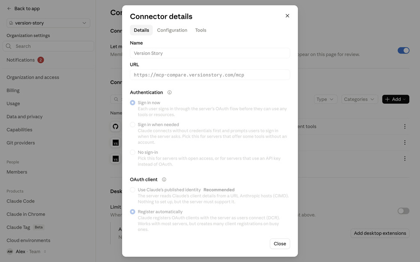
Task: Click the Authentication info icon
Action: (x=169, y=93)
